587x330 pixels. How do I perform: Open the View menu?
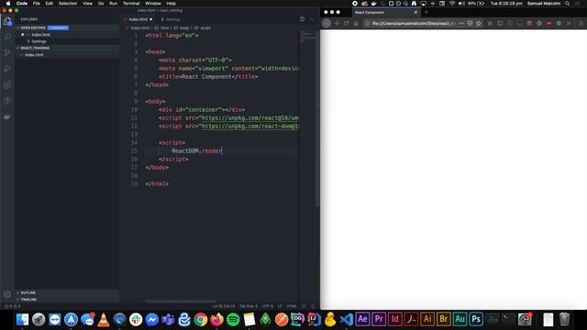(88, 4)
